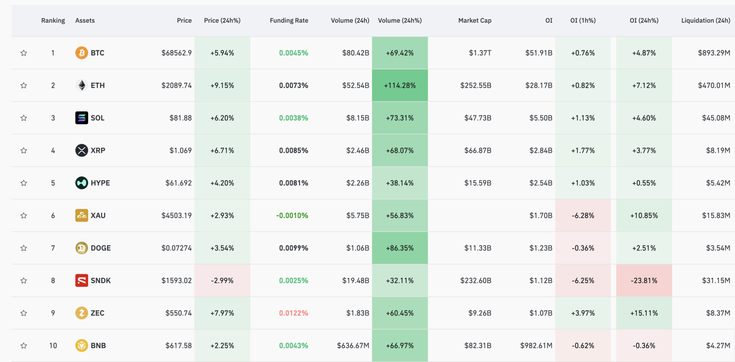Click BNB volume $636.67M
The height and width of the screenshot is (362, 735).
(353, 346)
